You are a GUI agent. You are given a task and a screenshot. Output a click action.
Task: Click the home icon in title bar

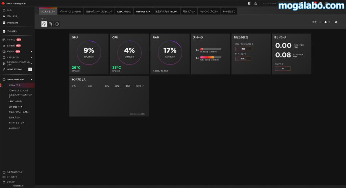[255, 3]
